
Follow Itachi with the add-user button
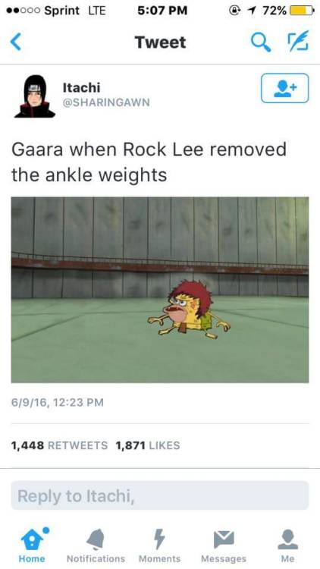click(285, 88)
